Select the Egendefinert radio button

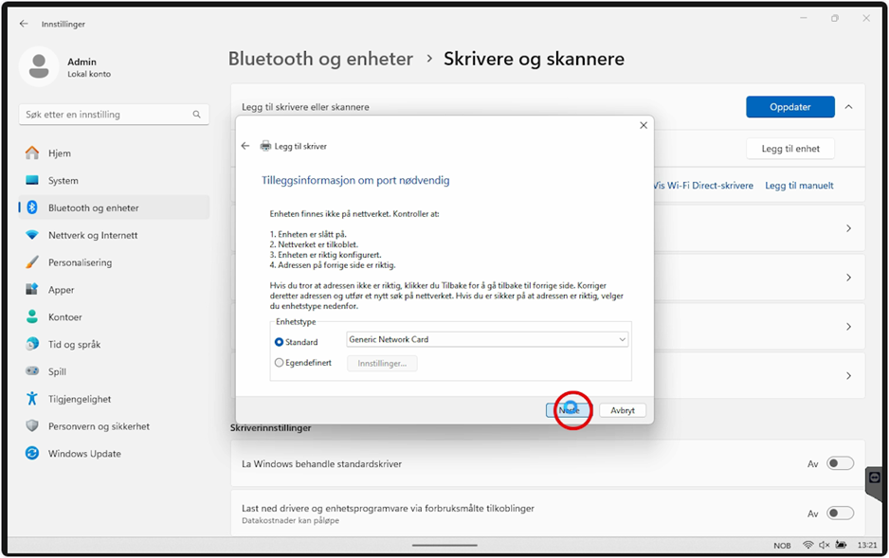pos(279,363)
